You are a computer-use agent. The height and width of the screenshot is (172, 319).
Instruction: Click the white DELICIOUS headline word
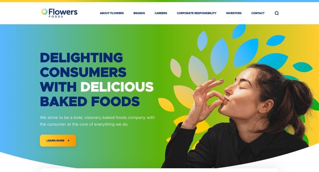117,87
